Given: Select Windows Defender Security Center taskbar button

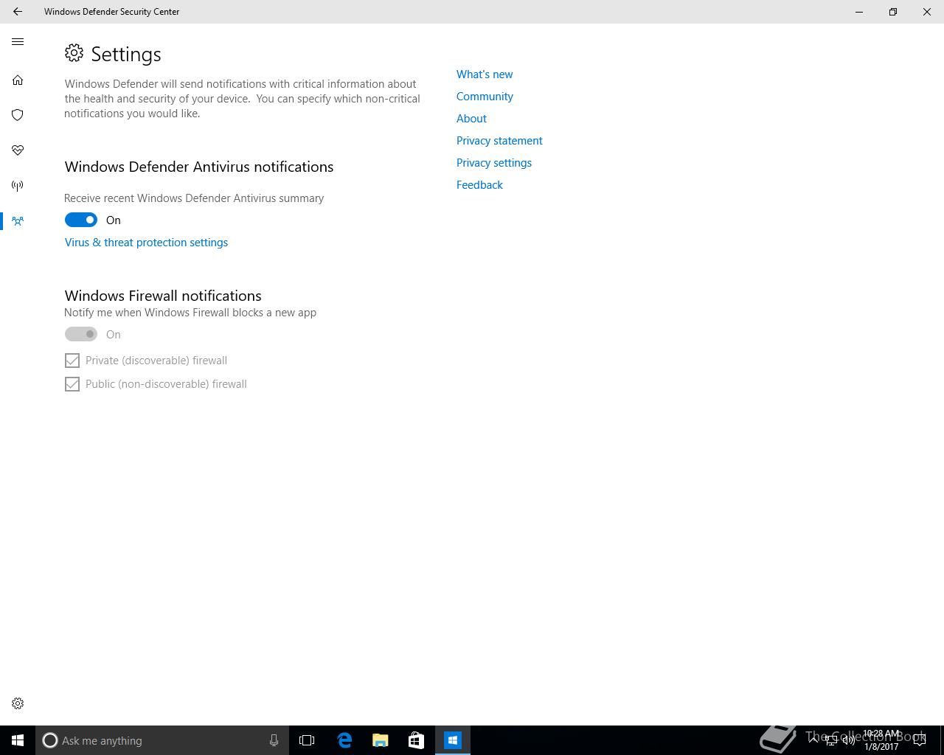Looking at the screenshot, I should tap(452, 740).
